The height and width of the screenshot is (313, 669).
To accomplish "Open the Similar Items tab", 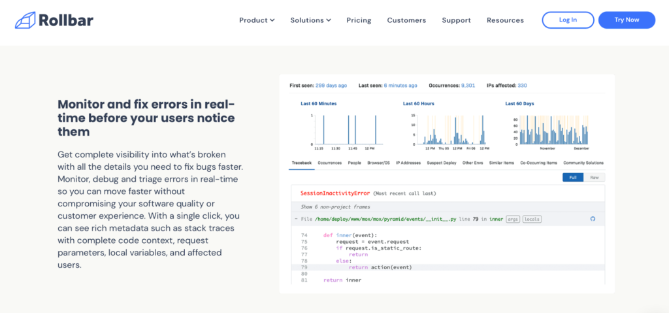I will [x=502, y=163].
